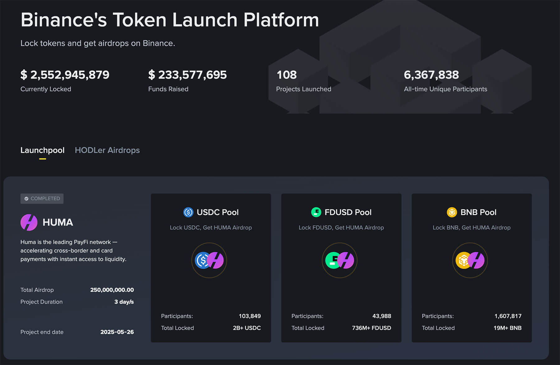Open the FDUSD Pool title
The width and height of the screenshot is (560, 365).
[x=348, y=212]
